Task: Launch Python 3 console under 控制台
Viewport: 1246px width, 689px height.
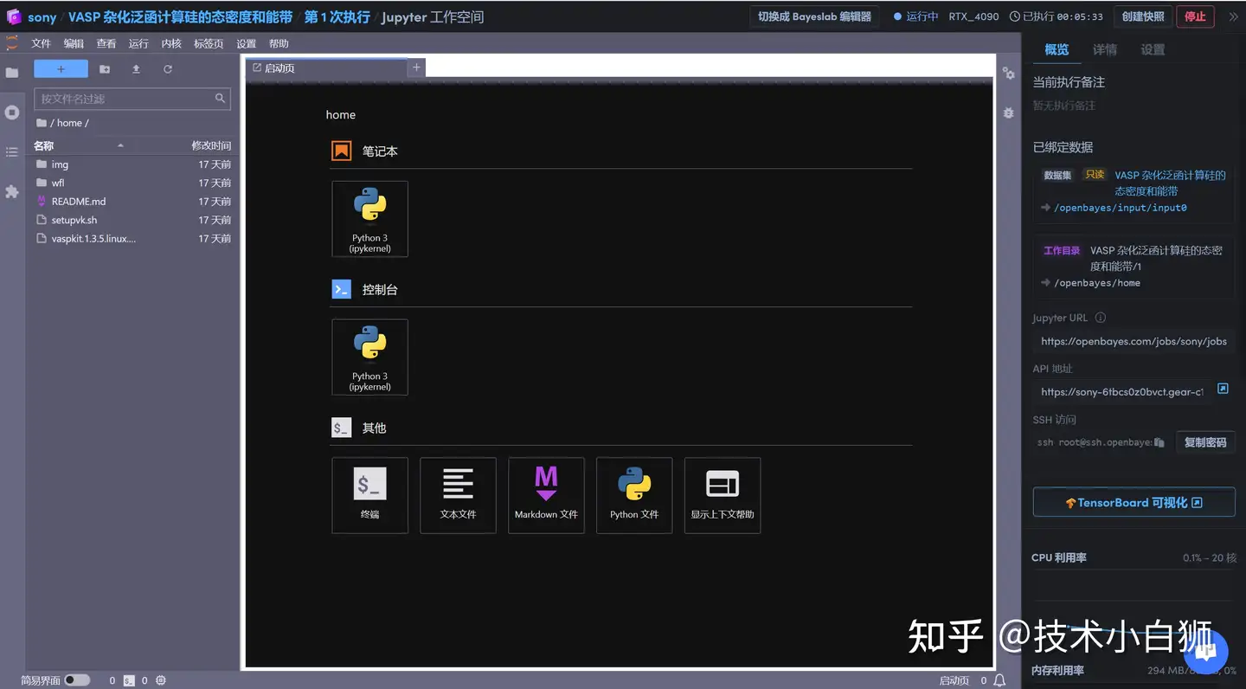Action: pos(369,357)
